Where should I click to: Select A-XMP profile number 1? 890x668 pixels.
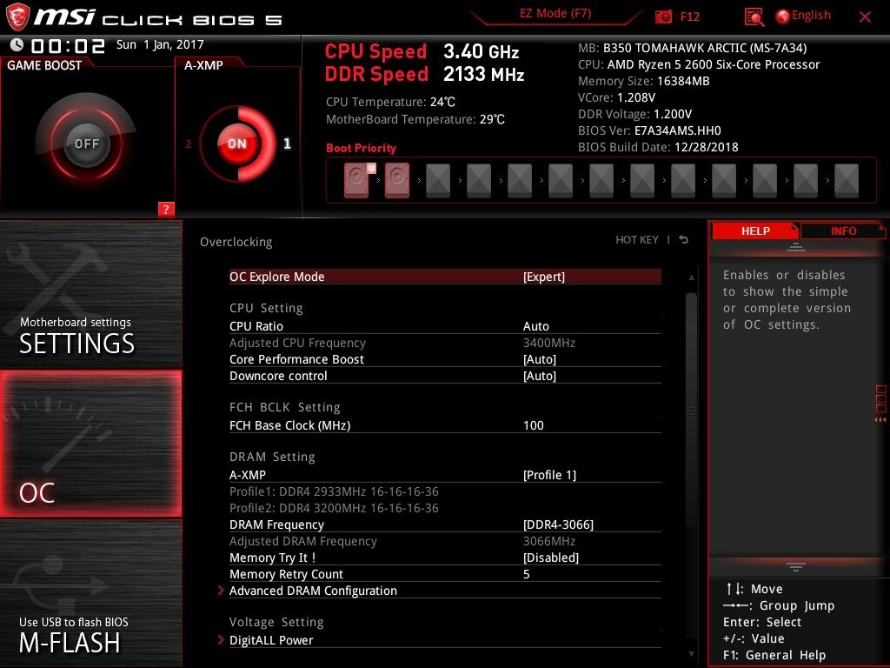point(287,144)
